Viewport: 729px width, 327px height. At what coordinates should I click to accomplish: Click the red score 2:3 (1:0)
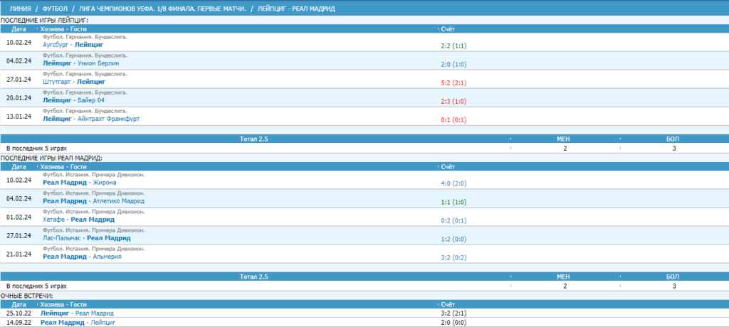coord(453,101)
